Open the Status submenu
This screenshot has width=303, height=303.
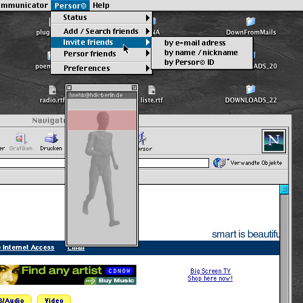point(101,18)
